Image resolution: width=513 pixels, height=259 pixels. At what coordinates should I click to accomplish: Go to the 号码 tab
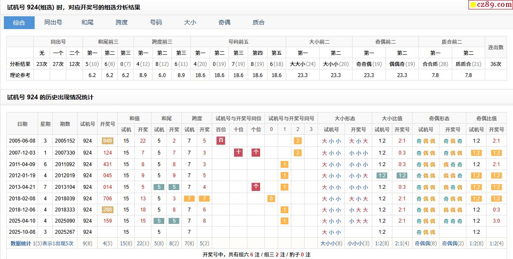[x=156, y=23]
